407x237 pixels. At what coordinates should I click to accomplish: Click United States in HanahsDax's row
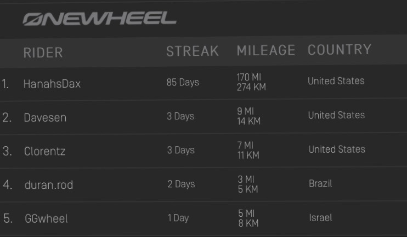coord(336,81)
